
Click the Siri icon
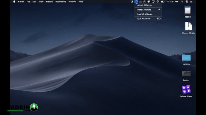tap(187, 2)
